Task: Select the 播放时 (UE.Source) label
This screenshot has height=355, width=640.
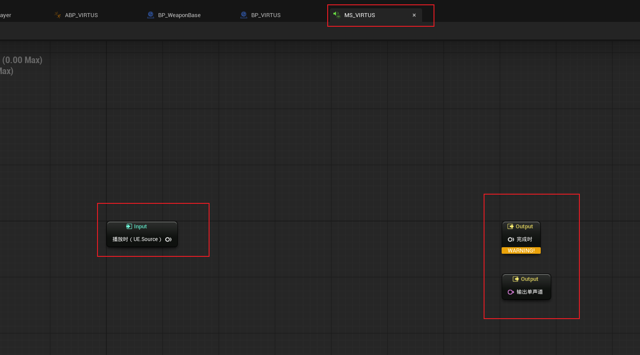Action: tap(137, 239)
